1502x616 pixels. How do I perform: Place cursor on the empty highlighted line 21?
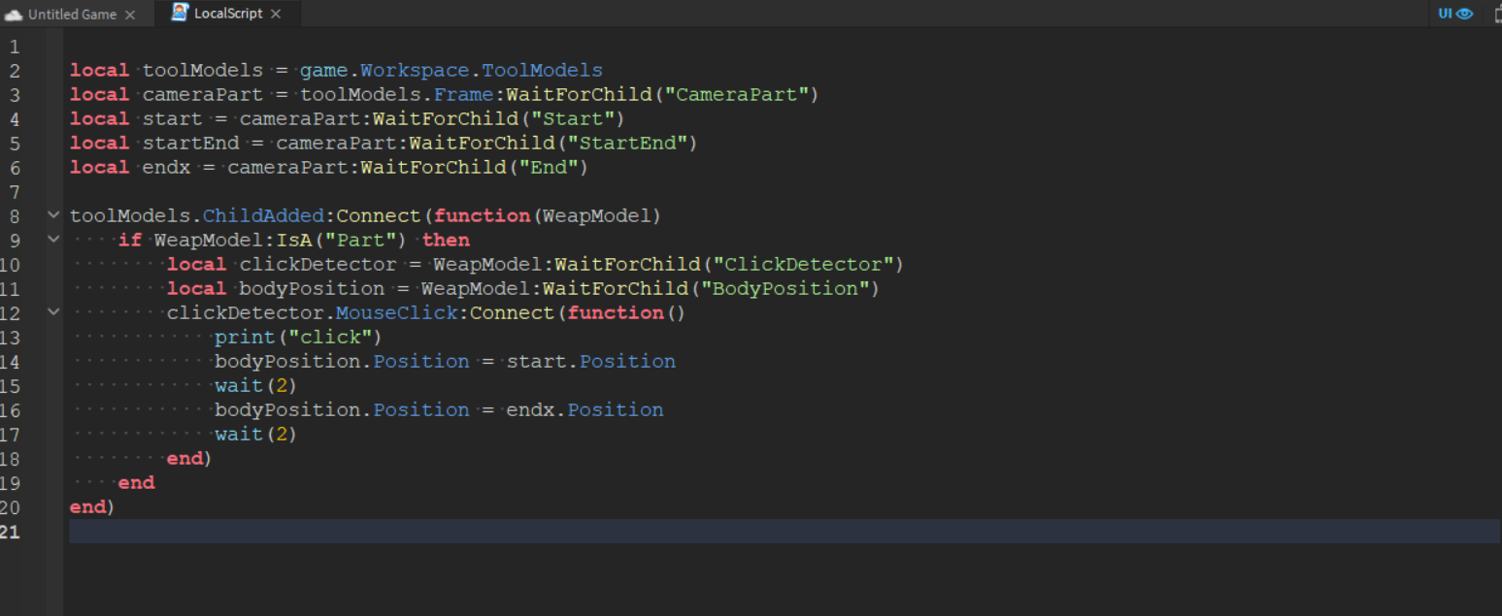tap(680, 532)
